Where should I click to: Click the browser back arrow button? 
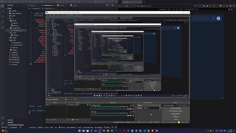(x=120, y=6)
